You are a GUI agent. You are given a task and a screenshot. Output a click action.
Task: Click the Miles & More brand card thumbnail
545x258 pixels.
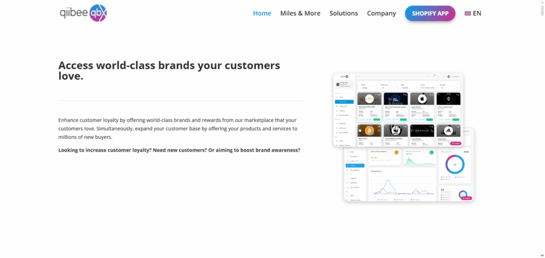pos(395,99)
